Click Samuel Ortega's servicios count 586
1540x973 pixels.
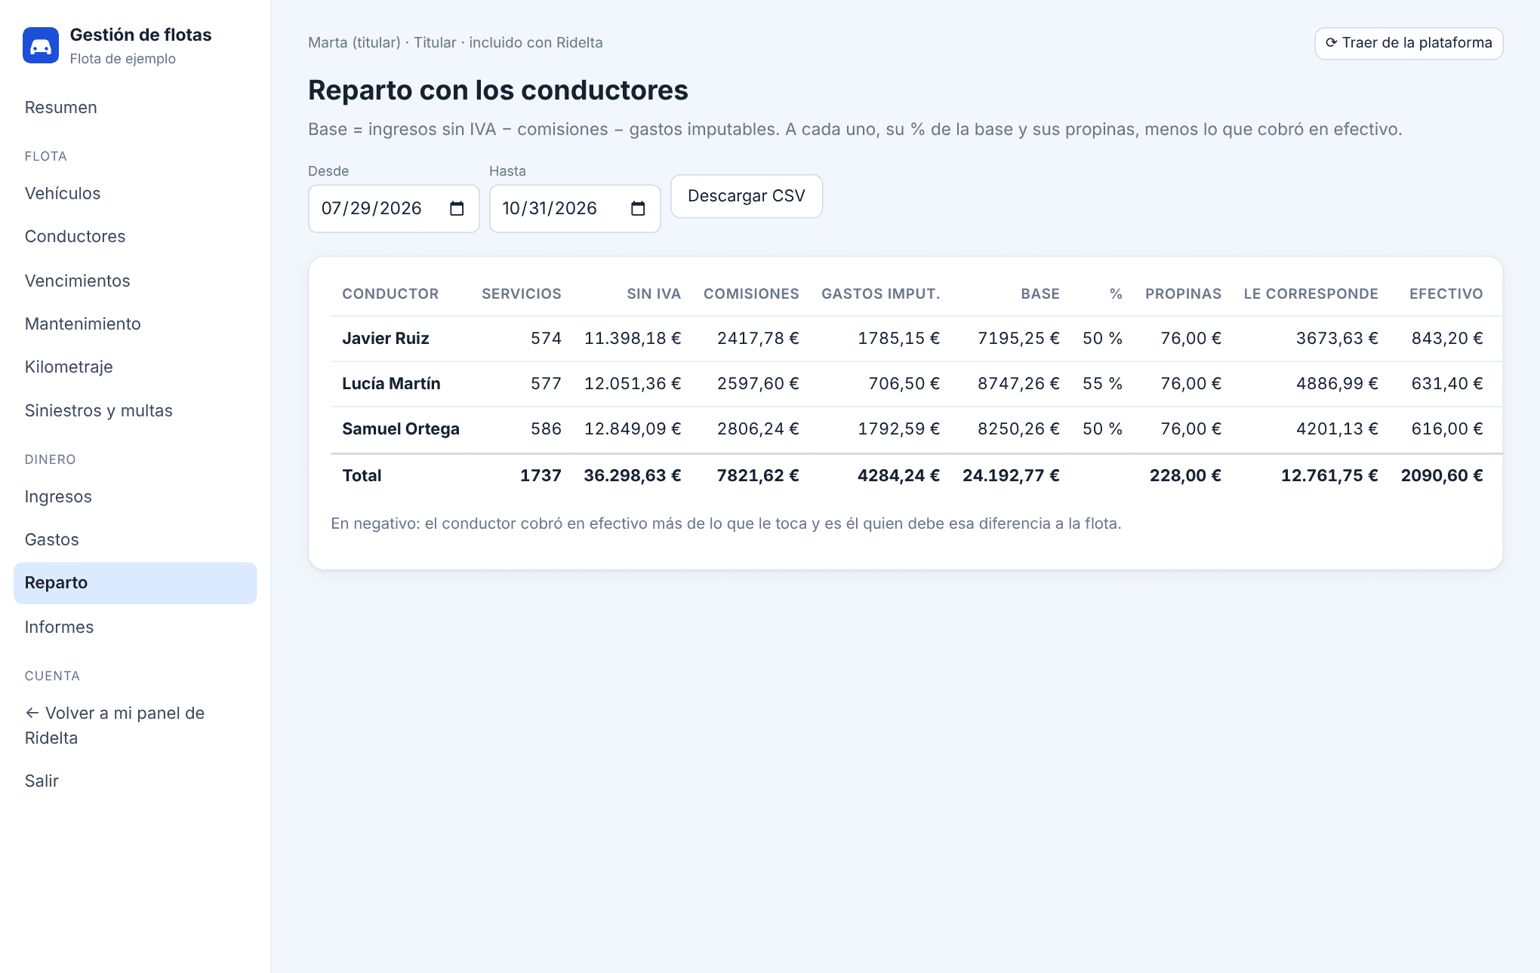546,429
